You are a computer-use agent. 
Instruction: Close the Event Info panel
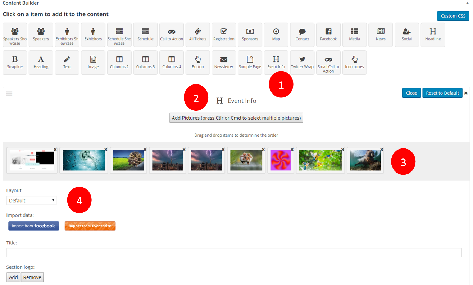click(x=411, y=93)
